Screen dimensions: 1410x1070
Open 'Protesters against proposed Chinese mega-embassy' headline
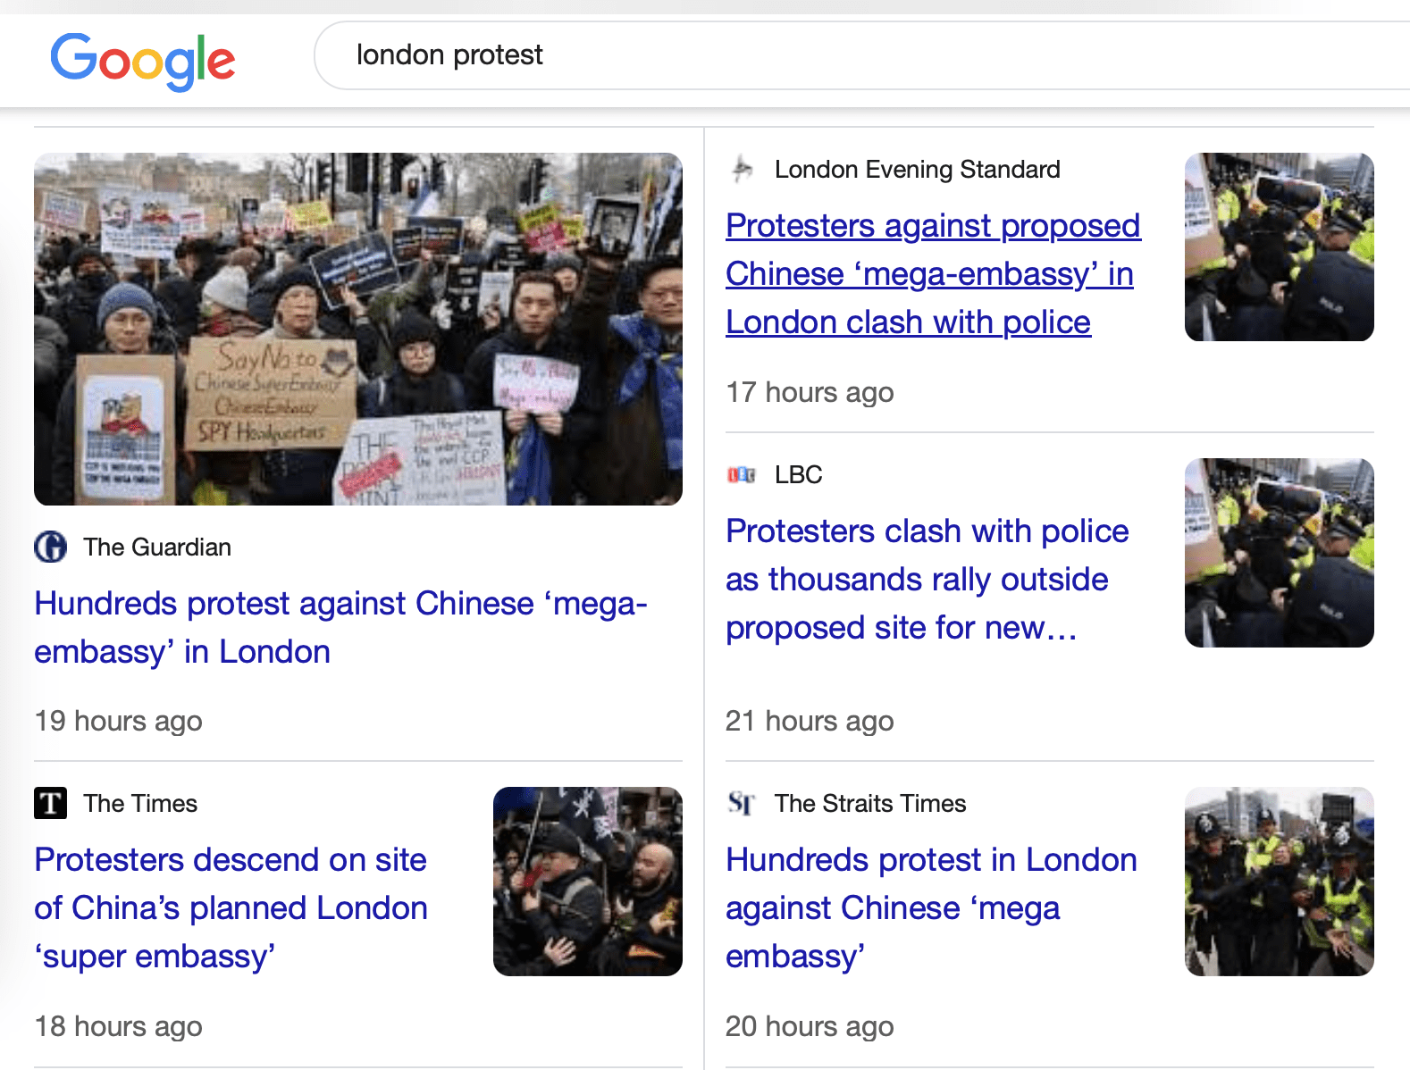931,273
